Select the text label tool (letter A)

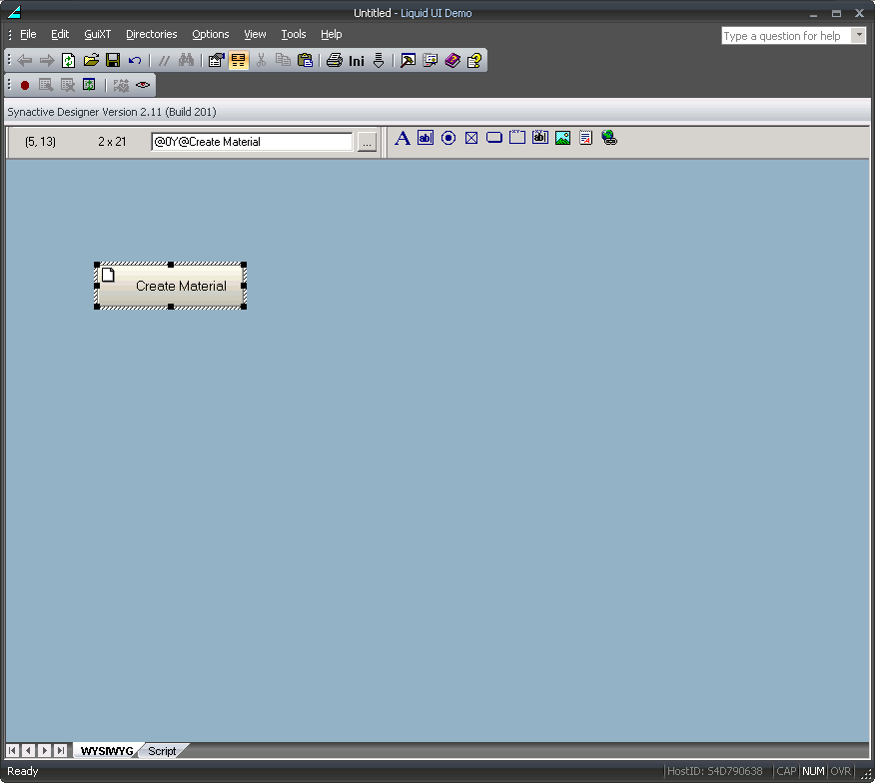[403, 138]
